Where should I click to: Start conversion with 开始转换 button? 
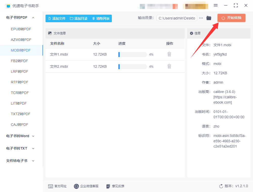point(231,18)
